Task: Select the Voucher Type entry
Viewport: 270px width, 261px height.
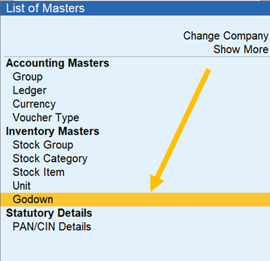Action: (x=46, y=118)
